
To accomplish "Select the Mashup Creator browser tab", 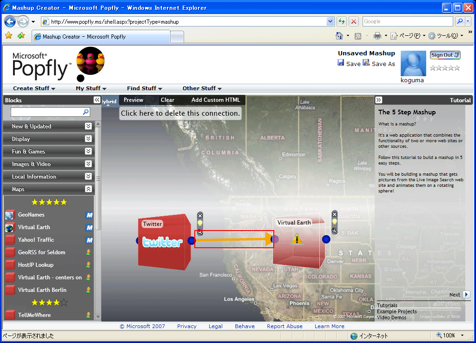I will 101,37.
